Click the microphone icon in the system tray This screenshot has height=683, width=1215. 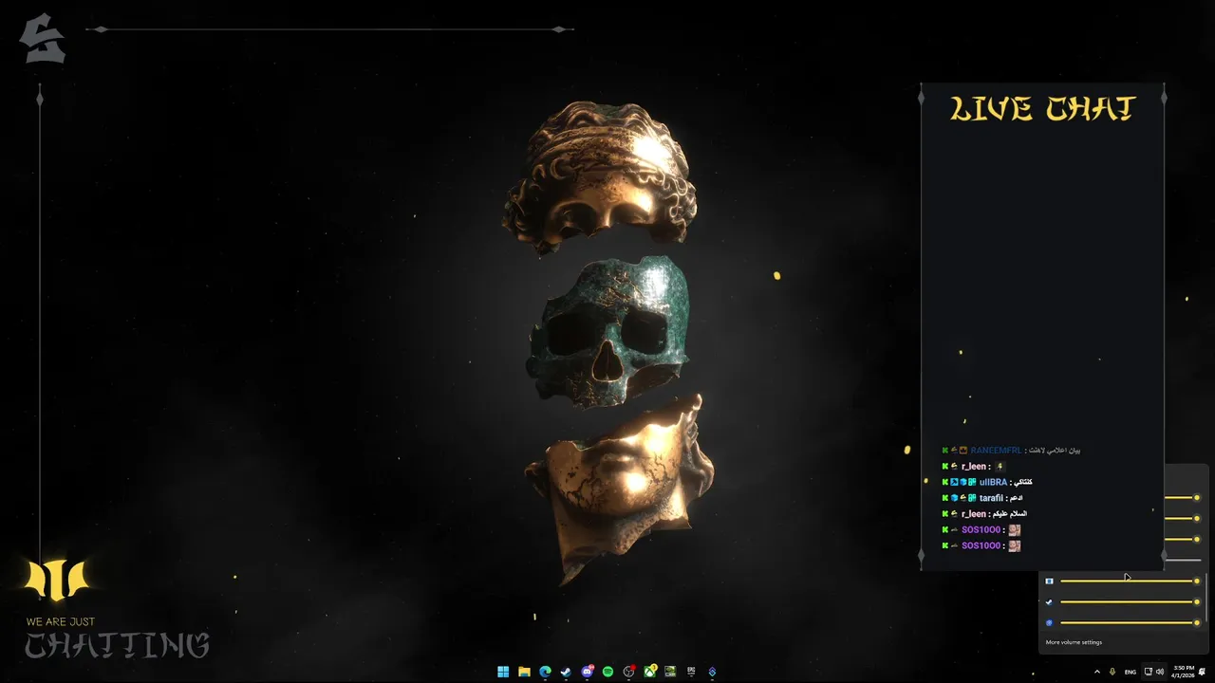point(1112,672)
